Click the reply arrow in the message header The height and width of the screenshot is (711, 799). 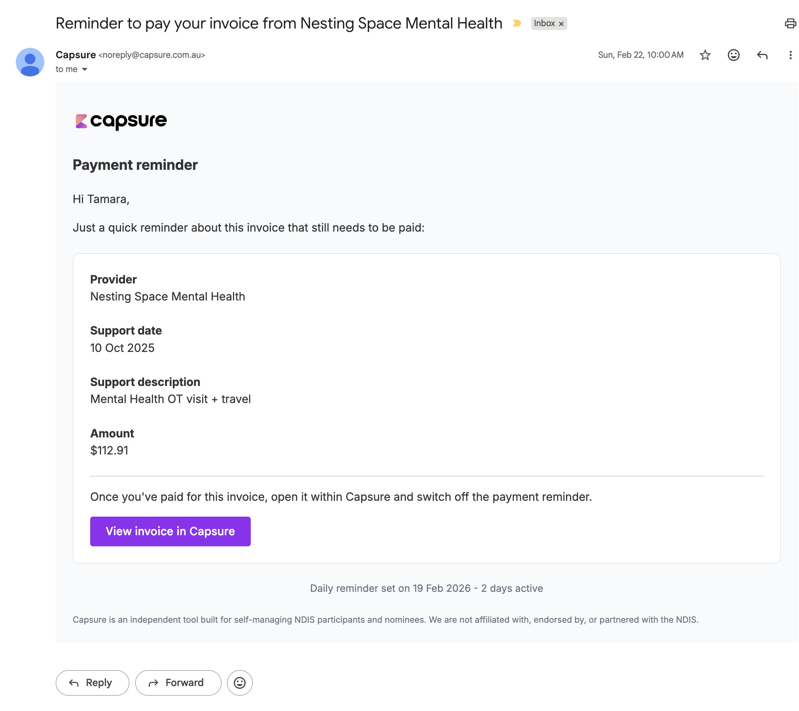(x=762, y=55)
